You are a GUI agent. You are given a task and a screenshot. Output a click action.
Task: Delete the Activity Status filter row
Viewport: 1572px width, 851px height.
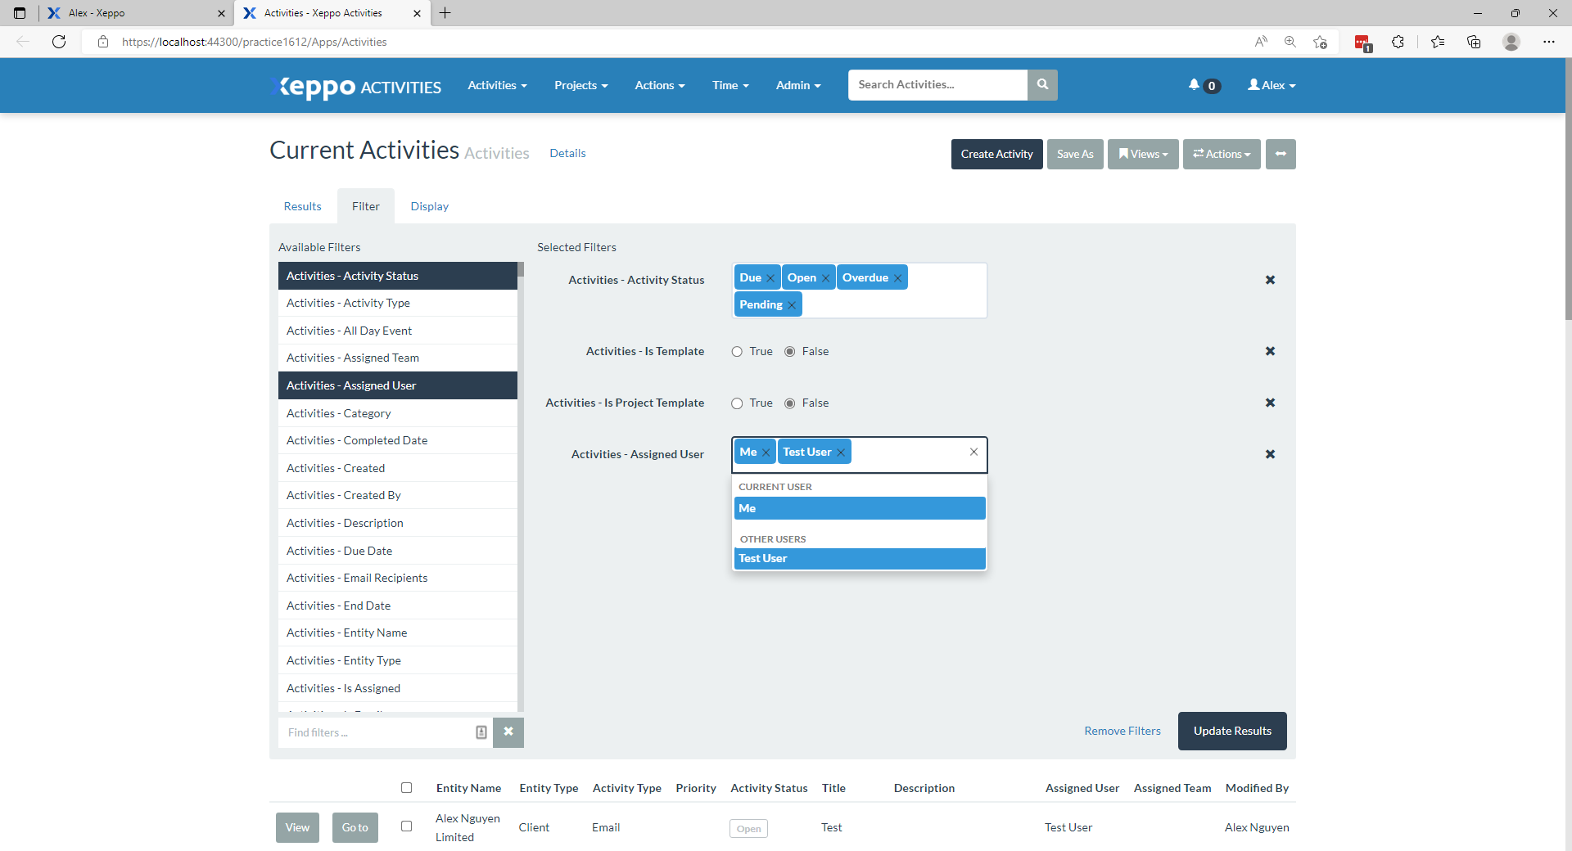click(x=1270, y=280)
